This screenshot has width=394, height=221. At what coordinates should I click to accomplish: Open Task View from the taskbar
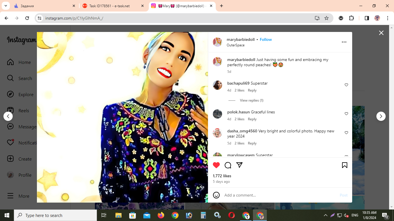pyautogui.click(x=104, y=215)
